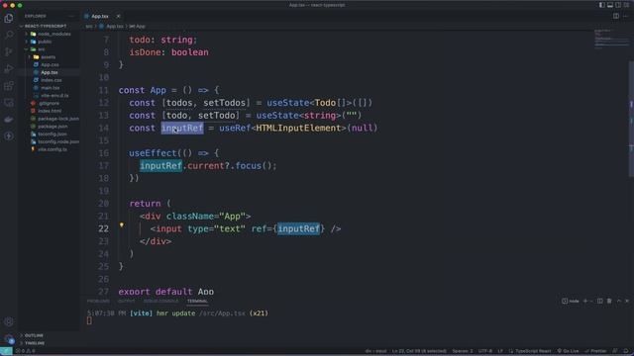Toggle the secondary sidebar layout button
The width and height of the screenshot is (634, 356).
point(618,5)
